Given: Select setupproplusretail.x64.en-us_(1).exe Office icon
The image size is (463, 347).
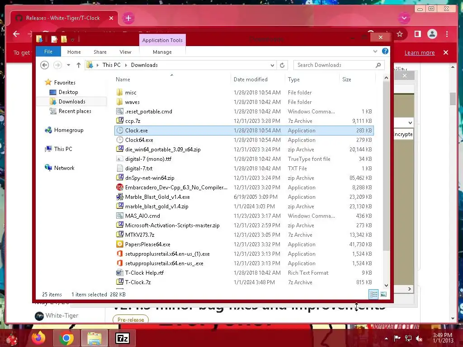Looking at the screenshot, I should 119,253.
